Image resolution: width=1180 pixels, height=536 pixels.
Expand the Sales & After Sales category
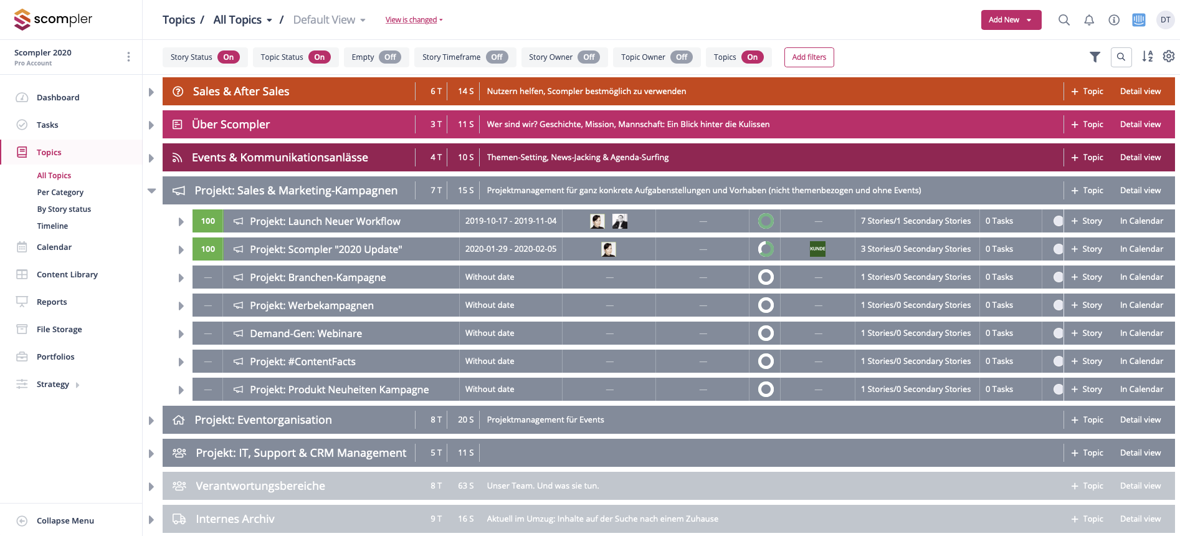click(151, 92)
